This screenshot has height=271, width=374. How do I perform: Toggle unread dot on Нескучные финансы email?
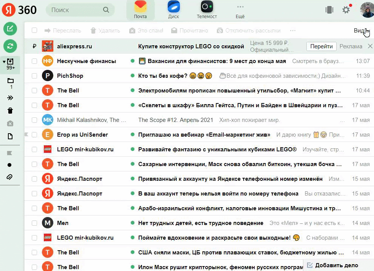pyautogui.click(x=133, y=61)
